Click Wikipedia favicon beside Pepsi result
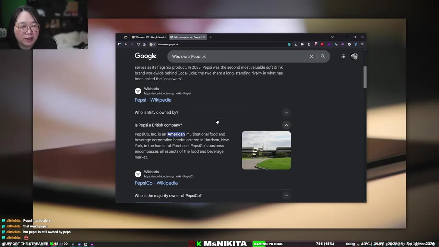 point(138,91)
